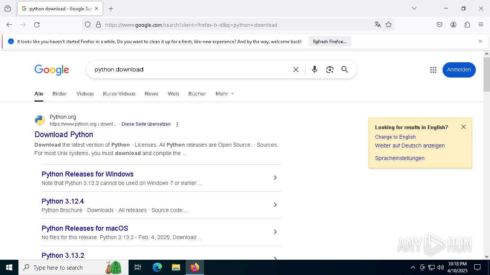Click the taskbar search box
The height and width of the screenshot is (275, 490).
coord(73,267)
